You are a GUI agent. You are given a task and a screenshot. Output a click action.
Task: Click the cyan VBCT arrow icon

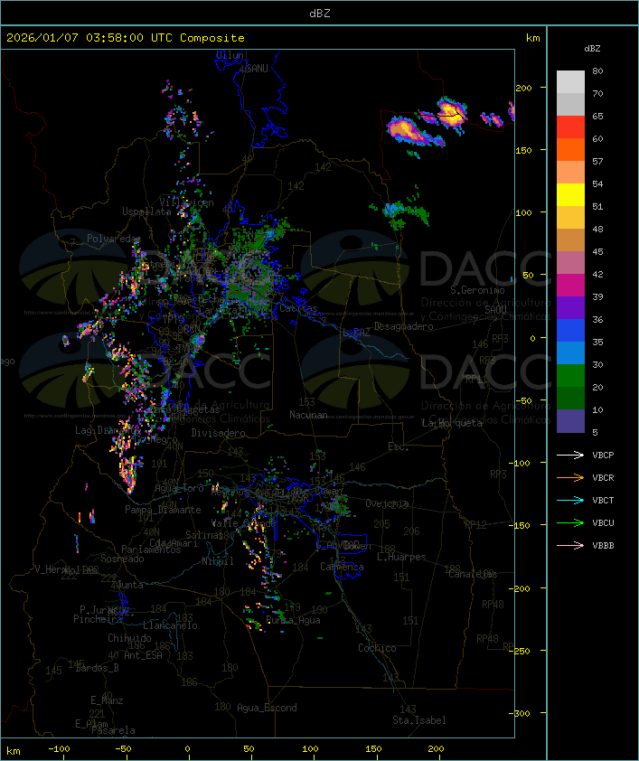[x=571, y=500]
